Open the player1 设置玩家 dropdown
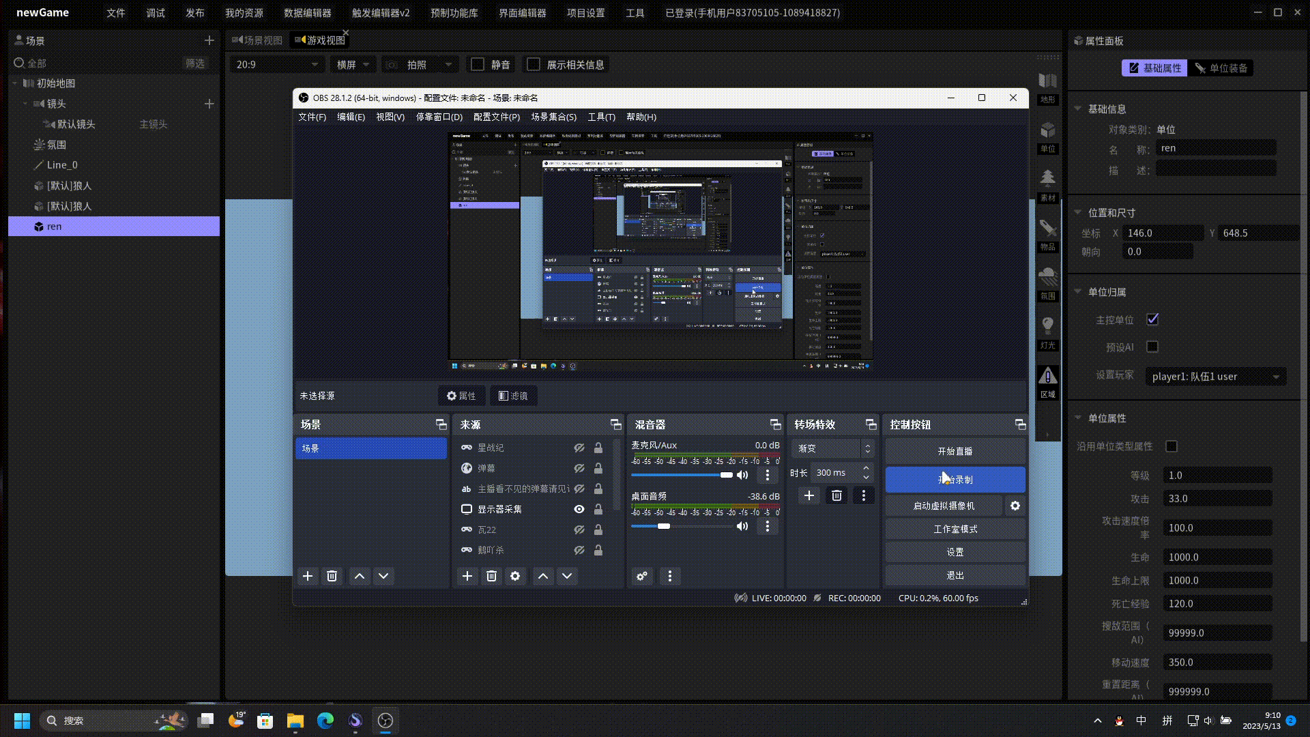 pyautogui.click(x=1215, y=377)
